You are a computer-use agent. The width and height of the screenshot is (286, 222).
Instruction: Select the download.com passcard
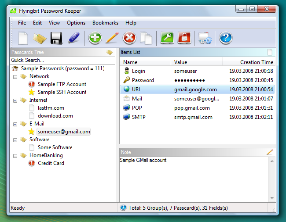[55, 116]
